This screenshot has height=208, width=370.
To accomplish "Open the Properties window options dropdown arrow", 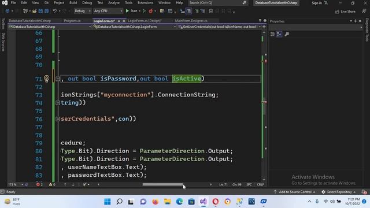I will tap(351, 21).
